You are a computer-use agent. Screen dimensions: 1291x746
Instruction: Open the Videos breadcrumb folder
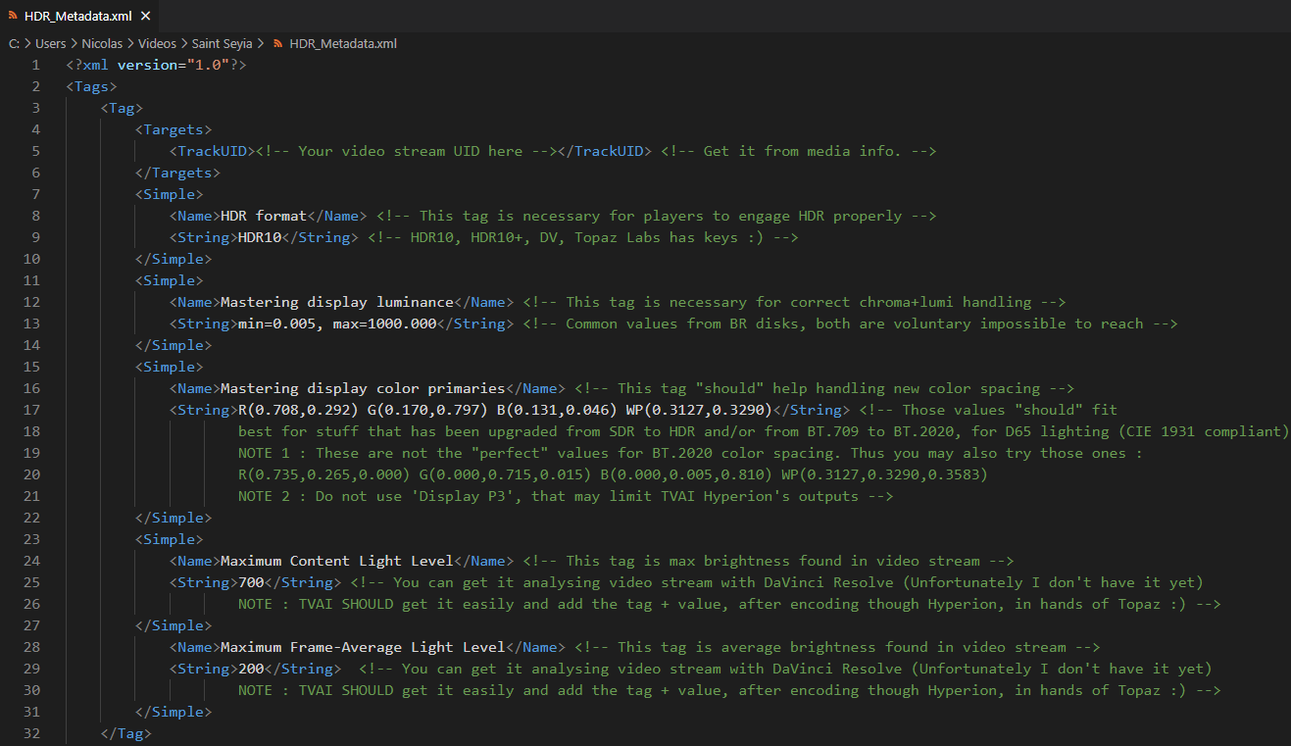point(157,44)
